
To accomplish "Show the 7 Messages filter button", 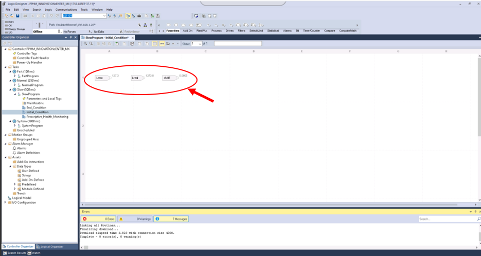I will tap(171, 219).
